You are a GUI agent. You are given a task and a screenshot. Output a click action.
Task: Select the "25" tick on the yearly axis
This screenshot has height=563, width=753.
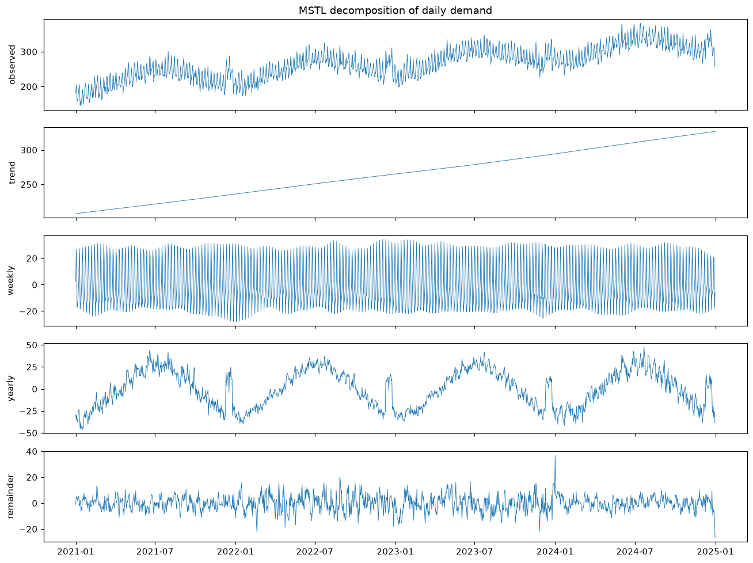[33, 367]
